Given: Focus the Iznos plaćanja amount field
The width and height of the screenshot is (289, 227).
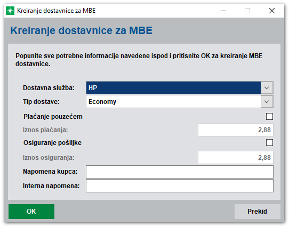Looking at the screenshot, I should point(236,130).
